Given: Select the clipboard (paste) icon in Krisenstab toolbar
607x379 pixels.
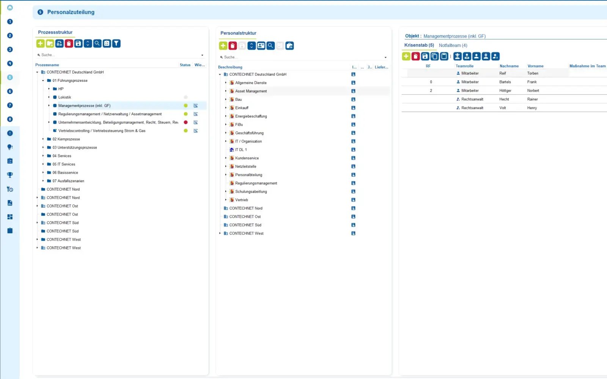Looking at the screenshot, I should click(x=444, y=56).
